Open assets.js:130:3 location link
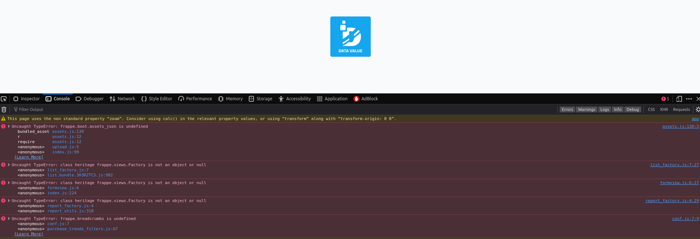This screenshot has width=700, height=239. [681, 127]
